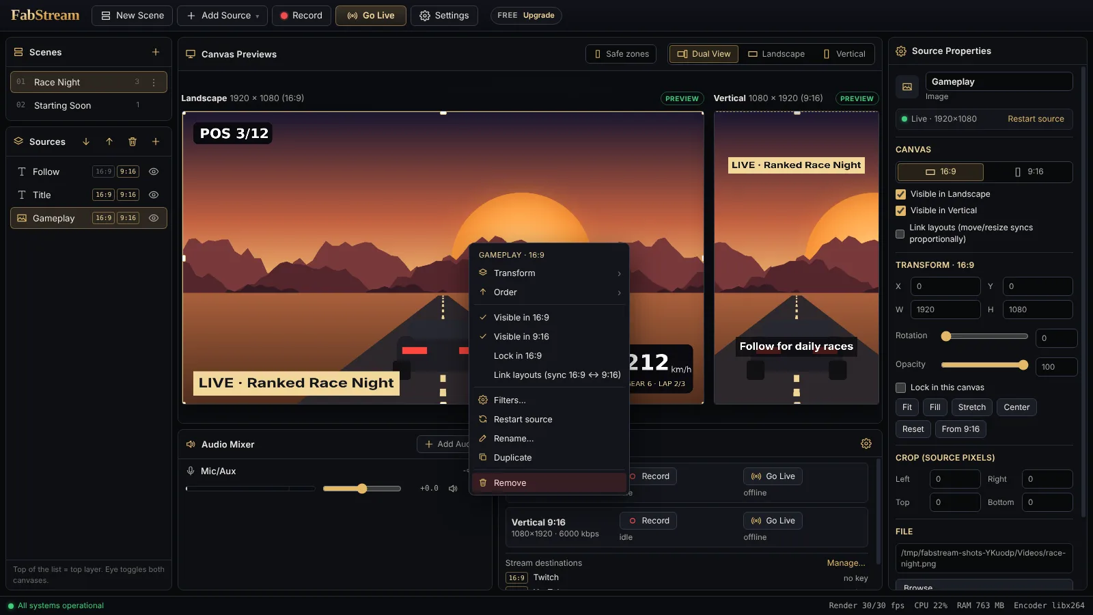The image size is (1093, 615).
Task: Select the 9:16 canvas tab in properties
Action: (1029, 172)
